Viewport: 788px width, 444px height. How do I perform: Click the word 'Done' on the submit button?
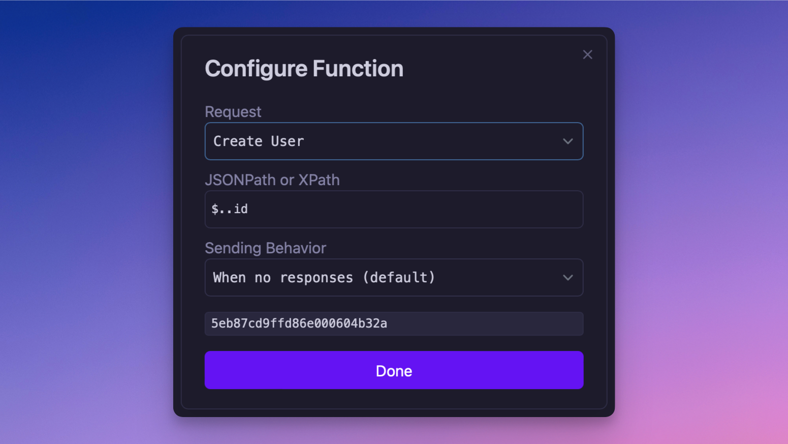coord(394,371)
